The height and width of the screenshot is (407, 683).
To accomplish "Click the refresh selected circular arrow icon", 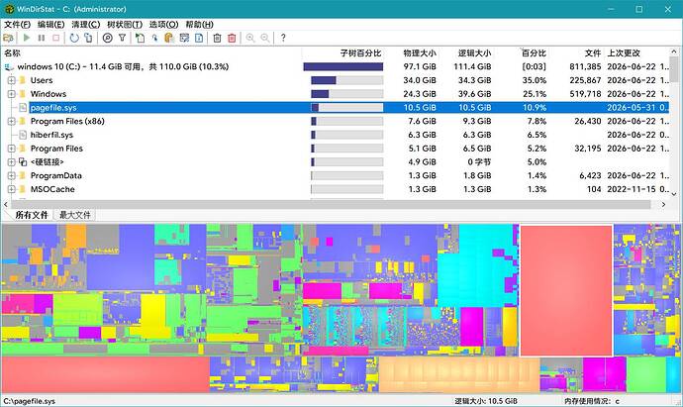I will point(74,38).
